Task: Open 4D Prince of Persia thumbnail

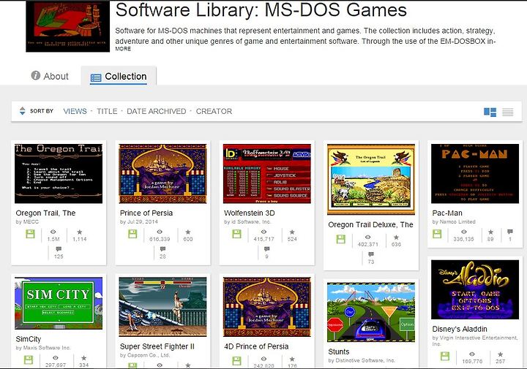Action: click(267, 307)
